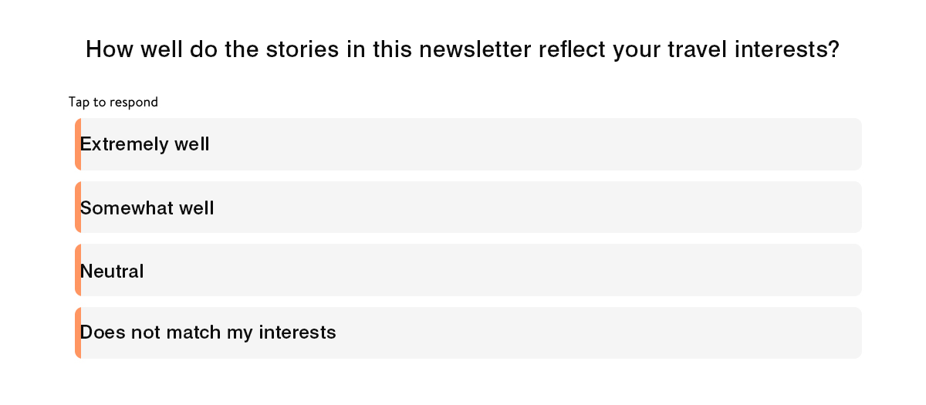This screenshot has width=926, height=405.
Task: Click the word "interests" in last option
Action: point(297,332)
